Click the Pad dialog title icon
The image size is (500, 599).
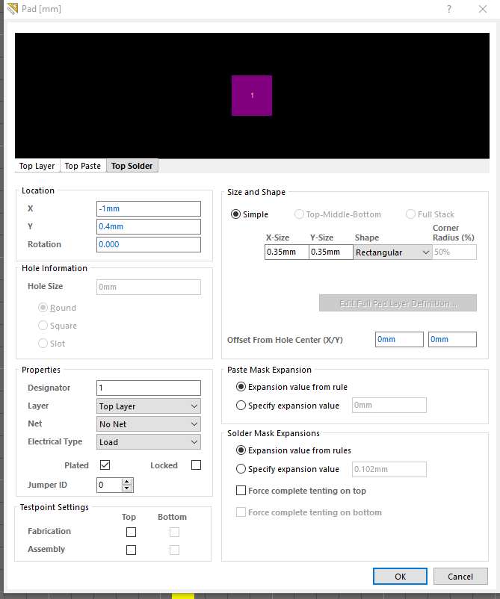pyautogui.click(x=12, y=8)
